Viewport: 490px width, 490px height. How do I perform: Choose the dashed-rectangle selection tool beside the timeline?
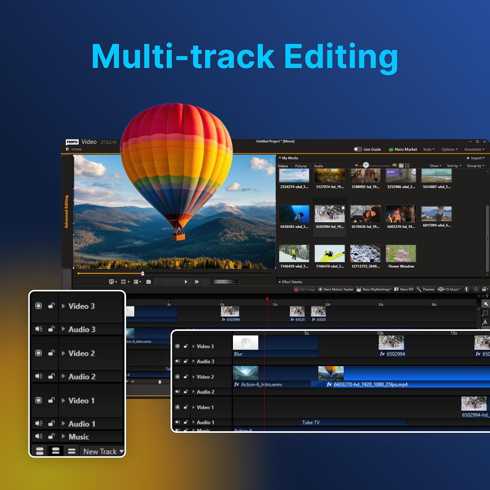click(485, 313)
